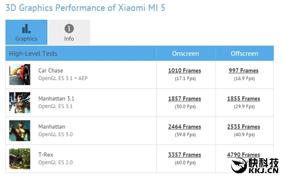Open the 3357 Frames onscreen result
The image size is (283, 178).
click(x=184, y=155)
